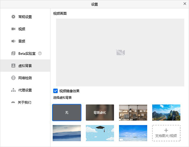Select the bookshelf office background
Image resolution: width=189 pixels, height=147 pixels.
[x=133, y=112]
